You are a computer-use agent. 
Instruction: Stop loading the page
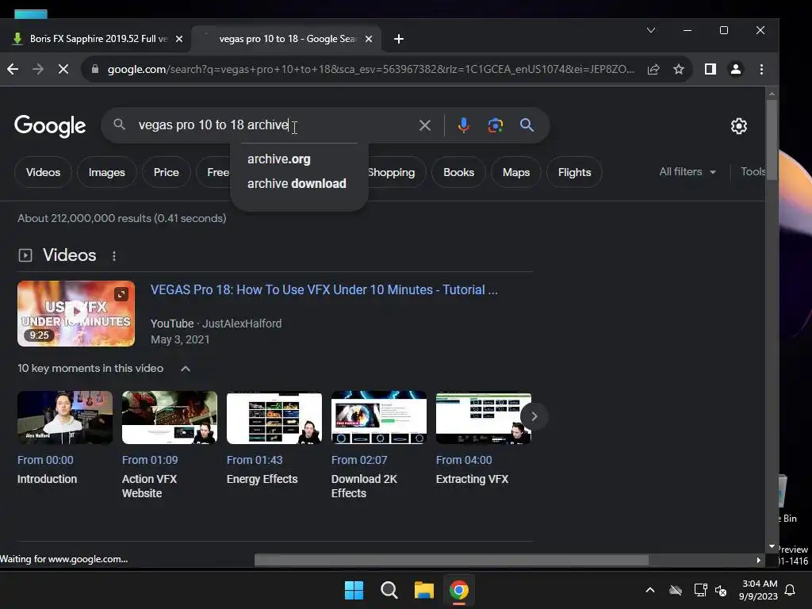[x=63, y=69]
